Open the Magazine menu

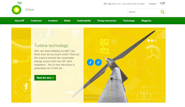tap(146, 21)
